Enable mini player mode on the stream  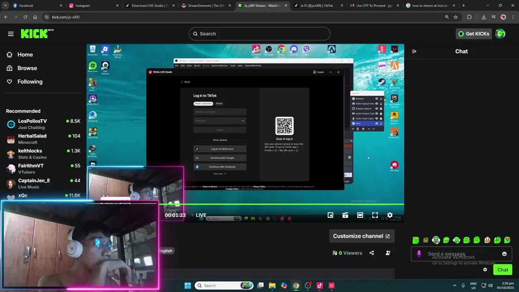(x=330, y=215)
